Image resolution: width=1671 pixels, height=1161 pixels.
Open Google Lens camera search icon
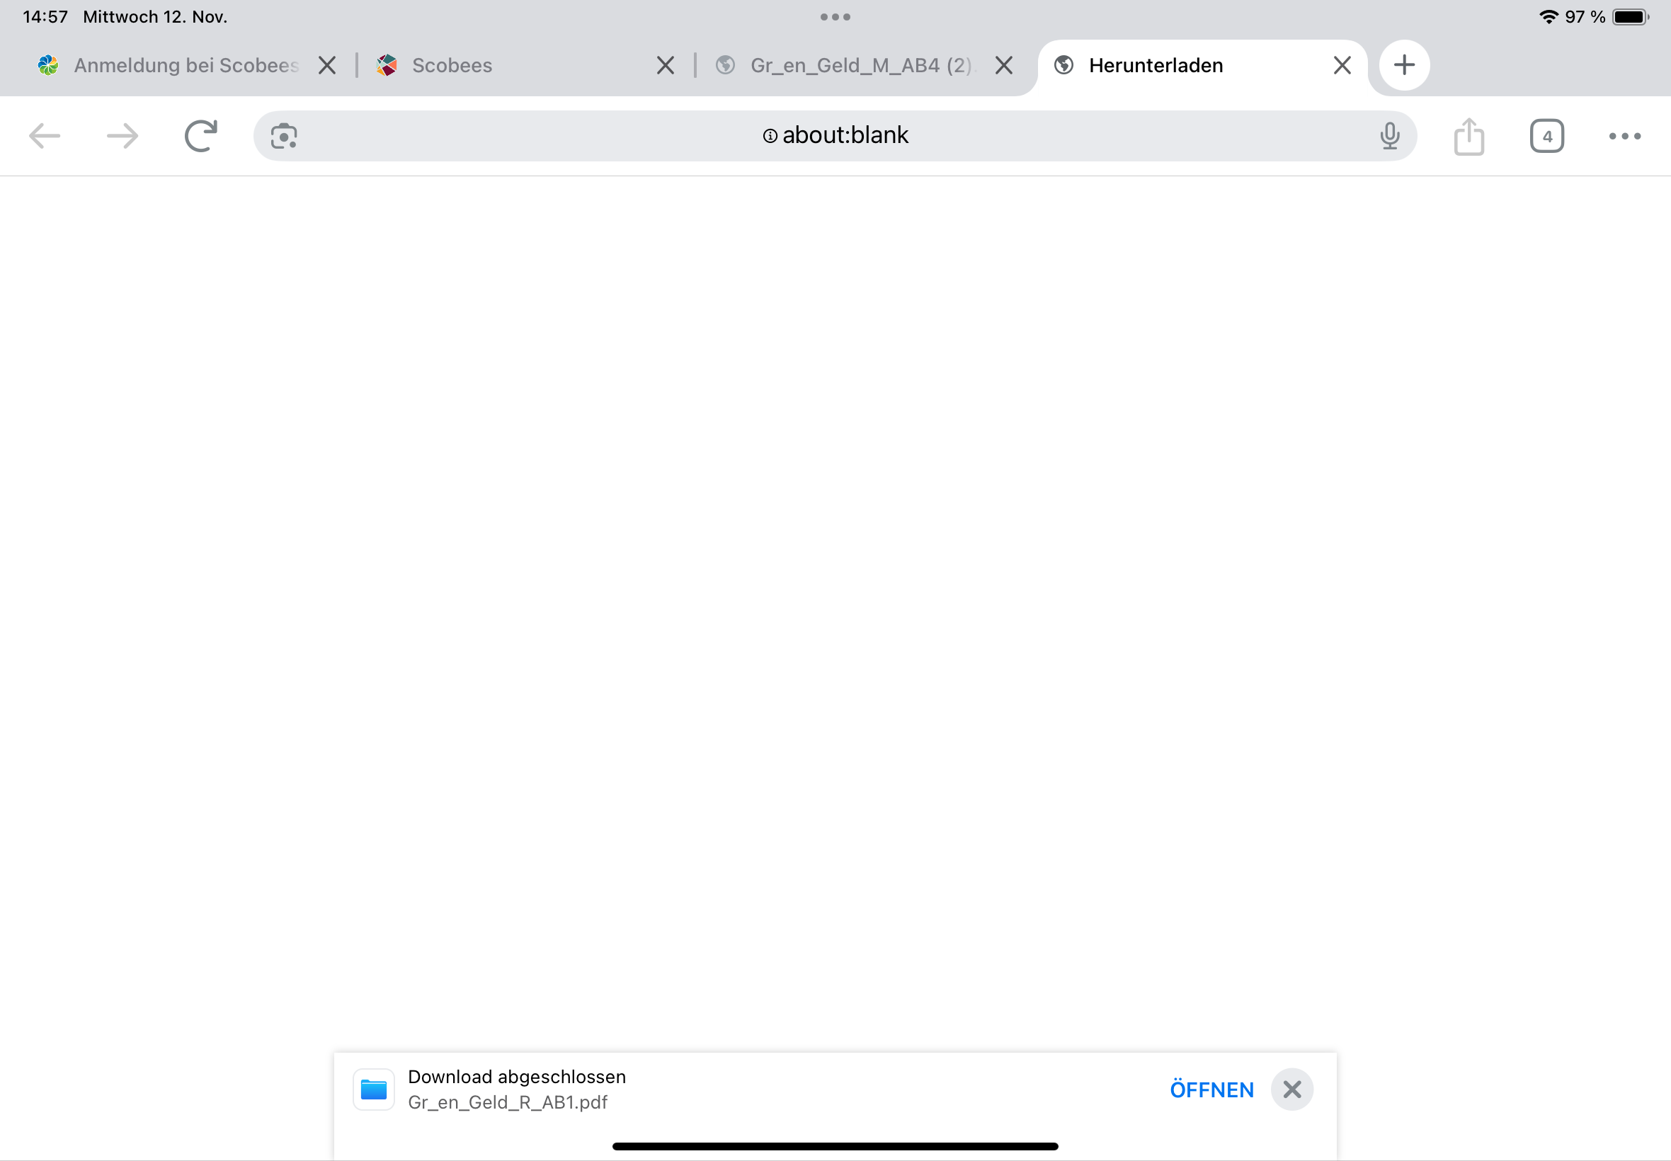click(284, 136)
